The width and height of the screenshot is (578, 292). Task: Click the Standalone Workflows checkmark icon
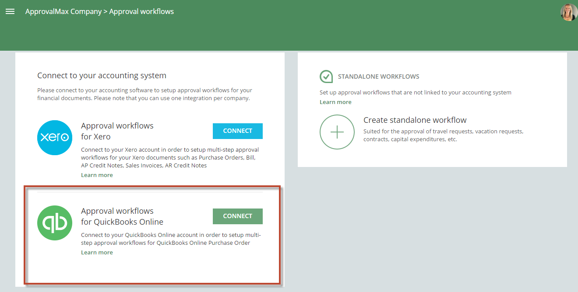(326, 76)
